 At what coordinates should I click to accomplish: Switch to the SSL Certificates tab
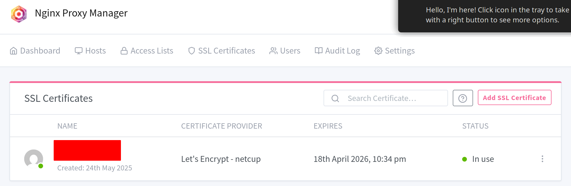tap(221, 51)
